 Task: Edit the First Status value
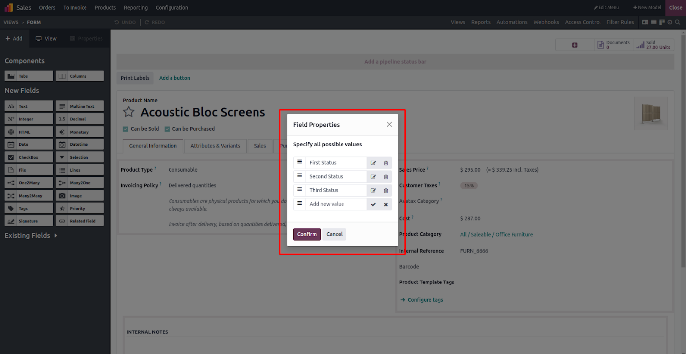pyautogui.click(x=373, y=163)
